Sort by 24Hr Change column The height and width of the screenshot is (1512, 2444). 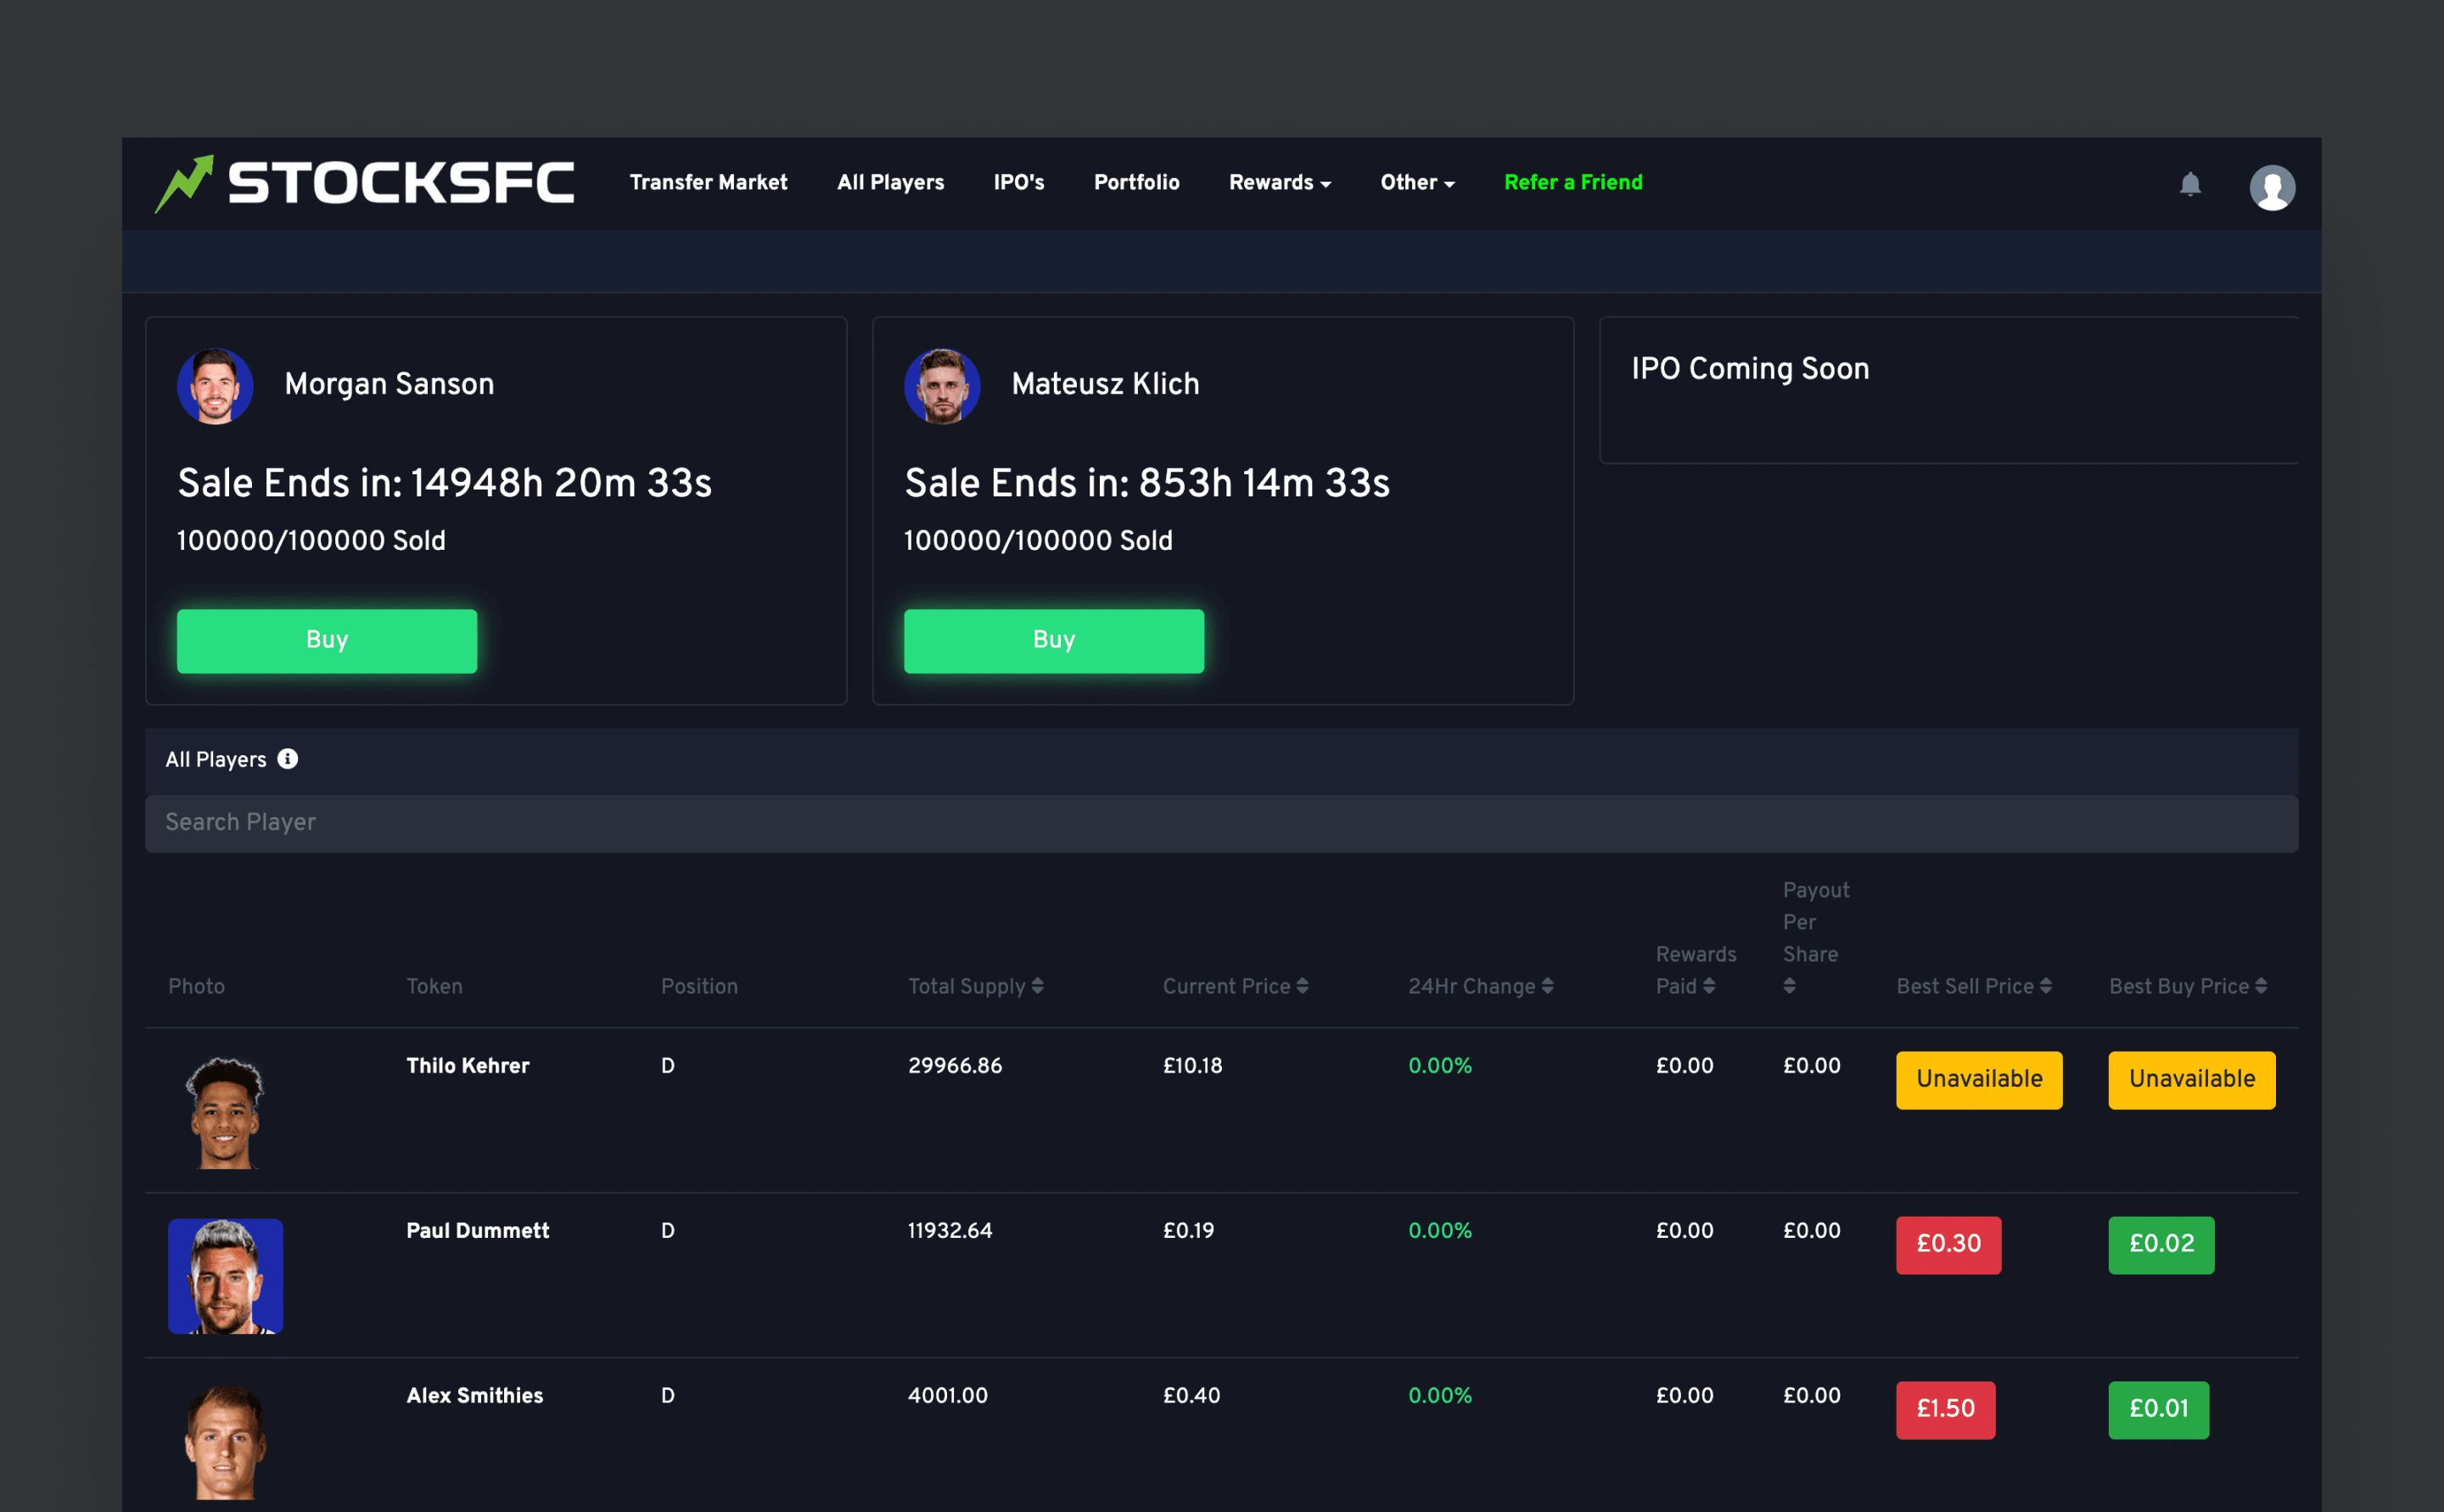[x=1481, y=986]
